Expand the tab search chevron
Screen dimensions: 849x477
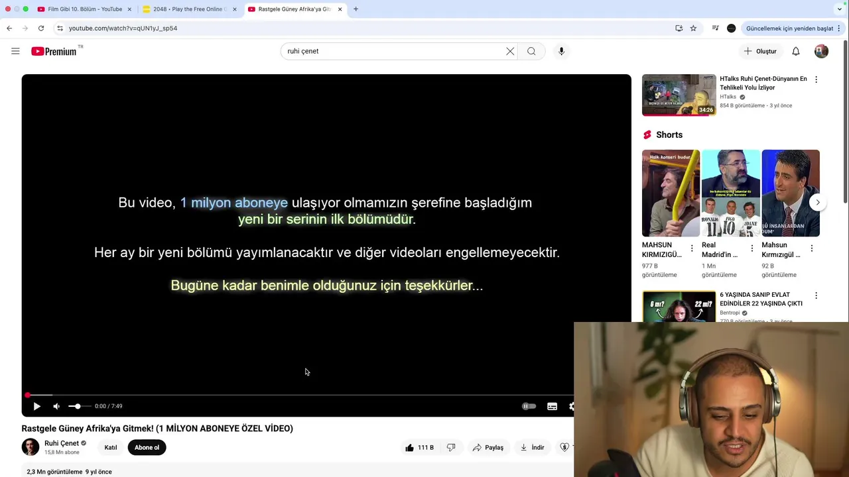(x=840, y=9)
